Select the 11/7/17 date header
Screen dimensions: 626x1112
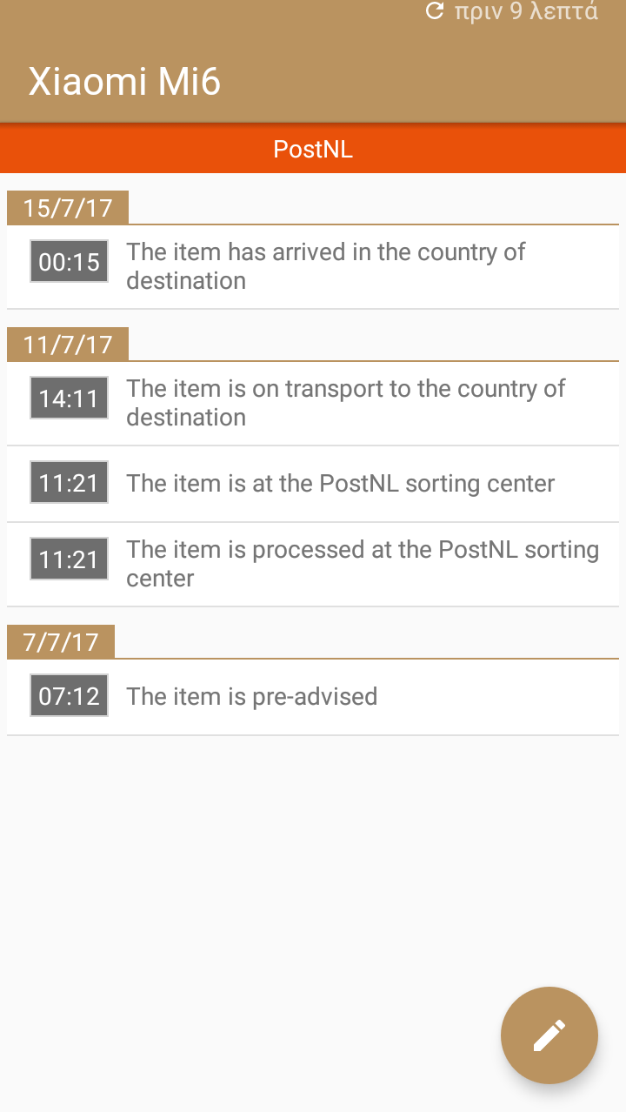click(68, 345)
